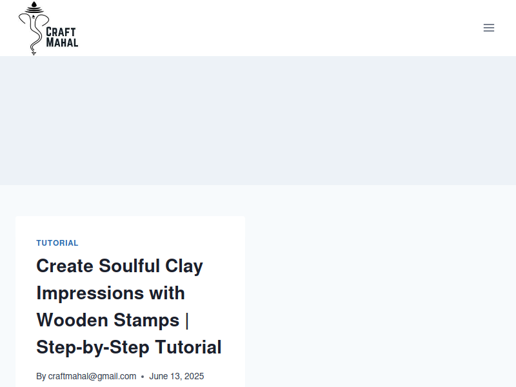Click the empty gray banner area
Viewport: 516px width, 387px height.
point(258,121)
